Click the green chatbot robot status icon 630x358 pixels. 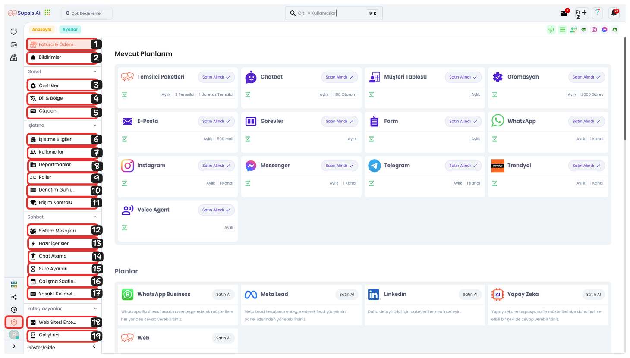pos(551,30)
